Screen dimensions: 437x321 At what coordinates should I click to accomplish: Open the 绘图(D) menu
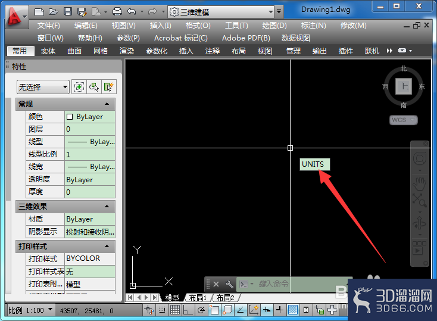pyautogui.click(x=274, y=26)
